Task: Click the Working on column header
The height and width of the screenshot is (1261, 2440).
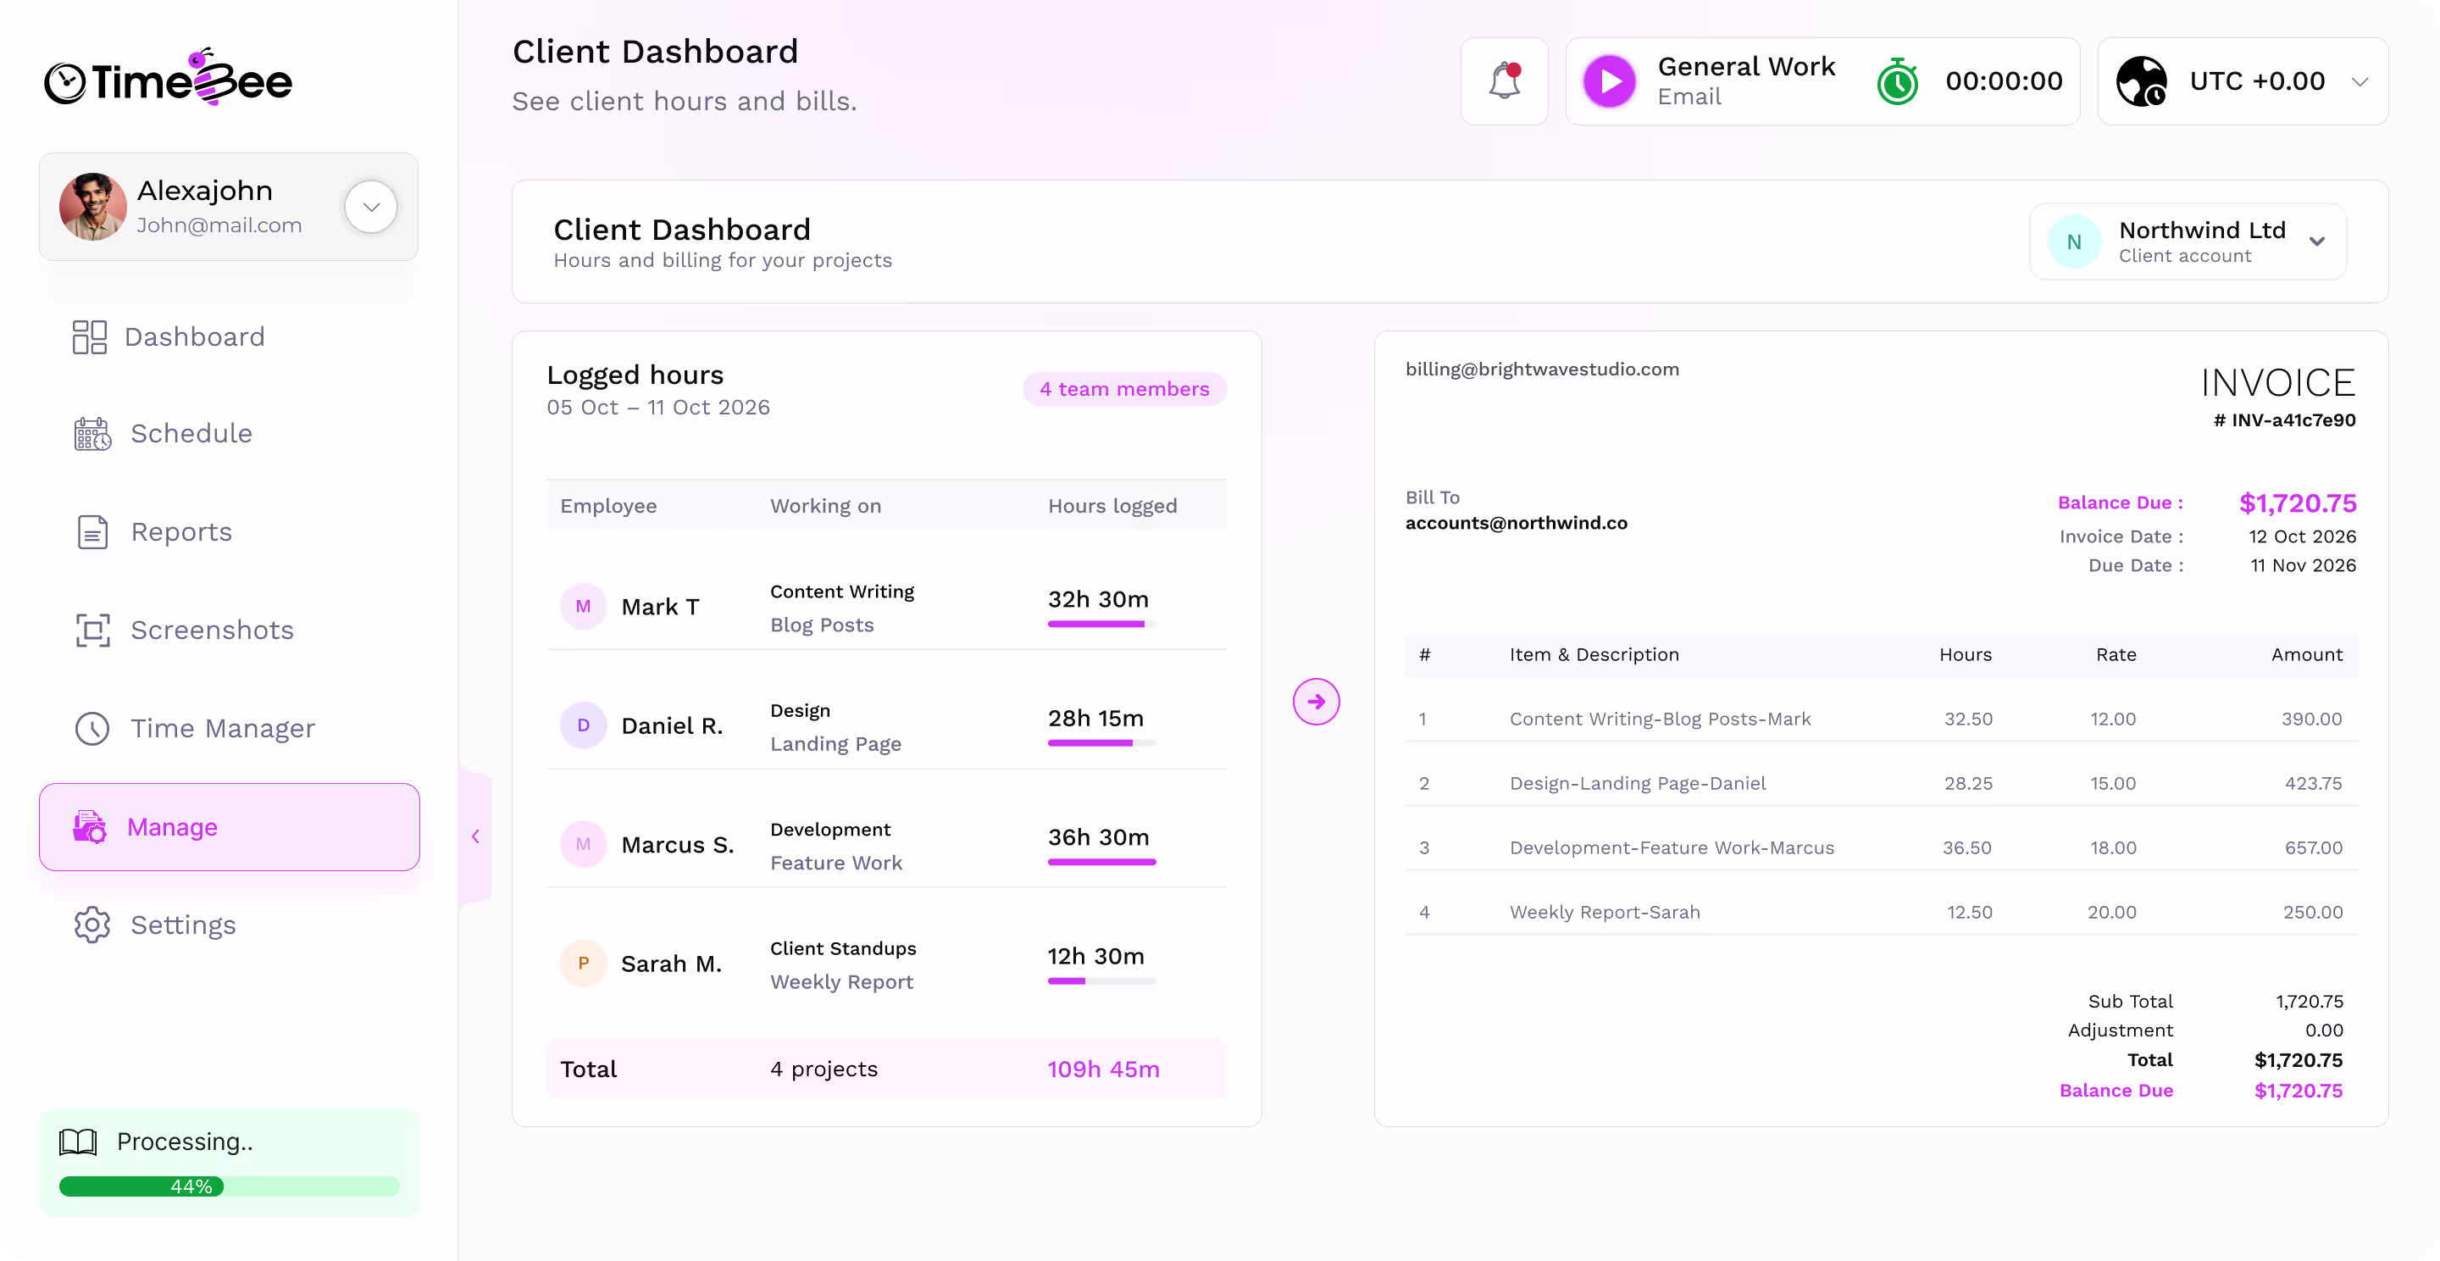Action: (x=826, y=506)
